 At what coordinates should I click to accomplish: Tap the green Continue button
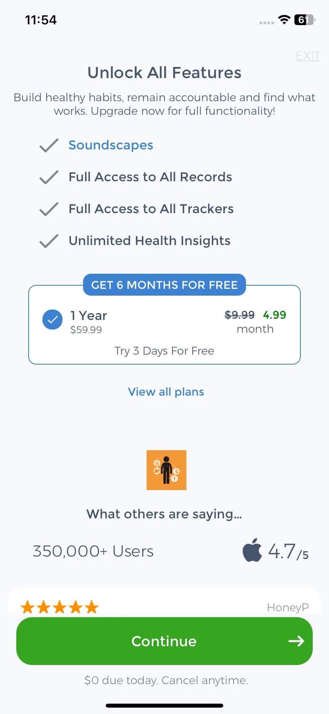tap(164, 641)
